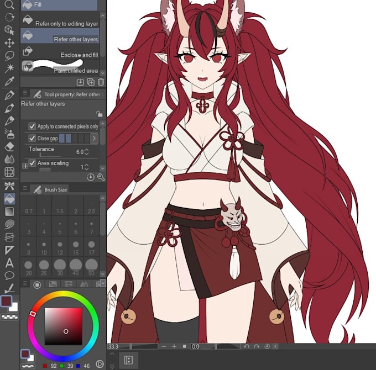Image resolution: width=376 pixels, height=370 pixels.
Task: Reset tool properties to initial settings
Action: [x=90, y=177]
